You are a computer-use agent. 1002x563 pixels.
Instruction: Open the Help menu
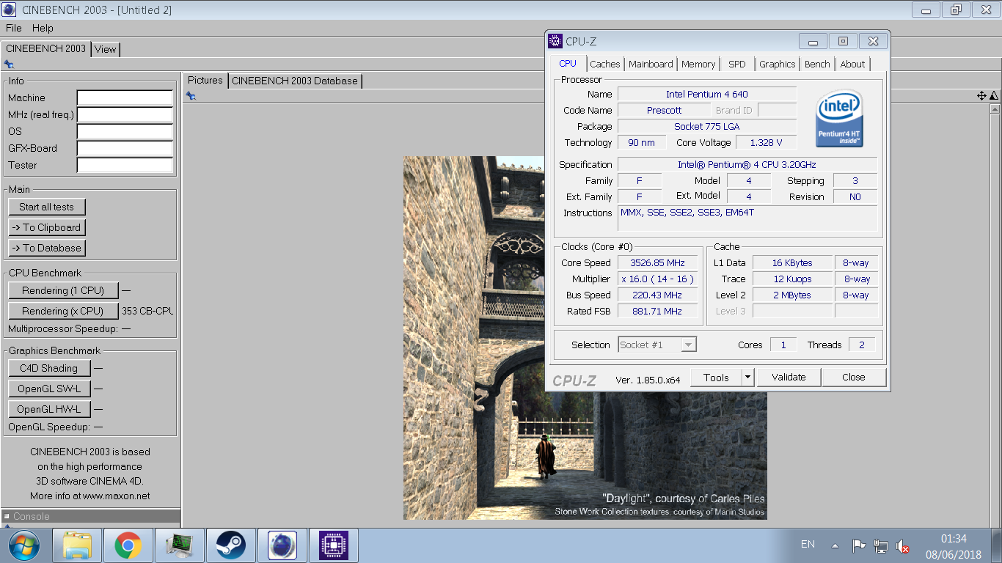click(x=43, y=28)
